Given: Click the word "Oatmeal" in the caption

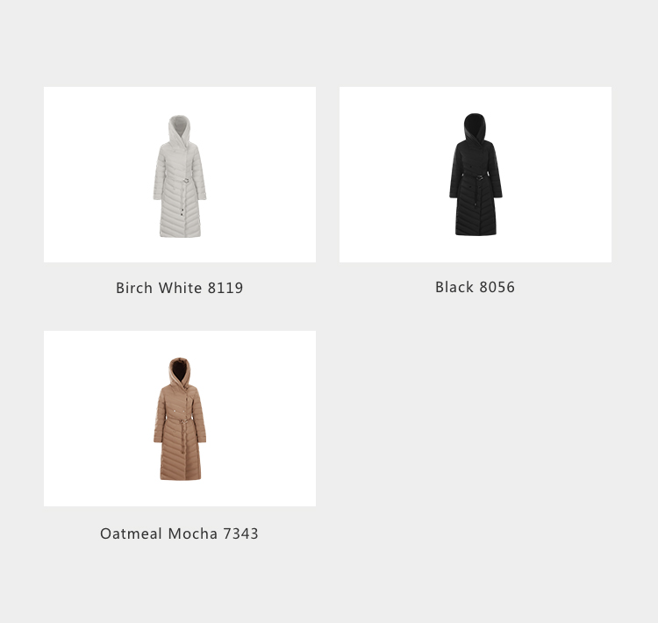Looking at the screenshot, I should (x=131, y=533).
